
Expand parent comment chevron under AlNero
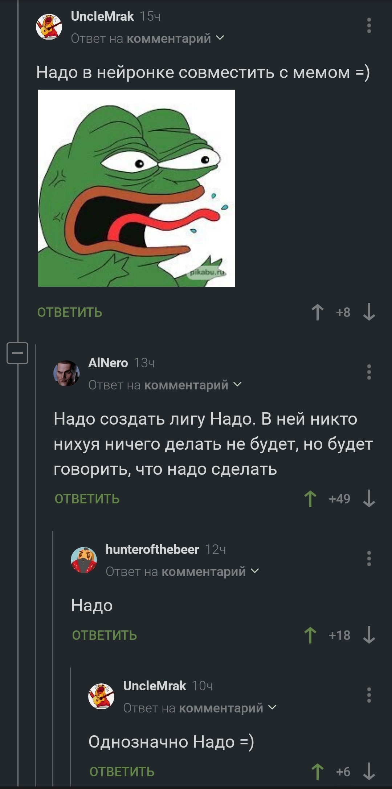[237, 384]
